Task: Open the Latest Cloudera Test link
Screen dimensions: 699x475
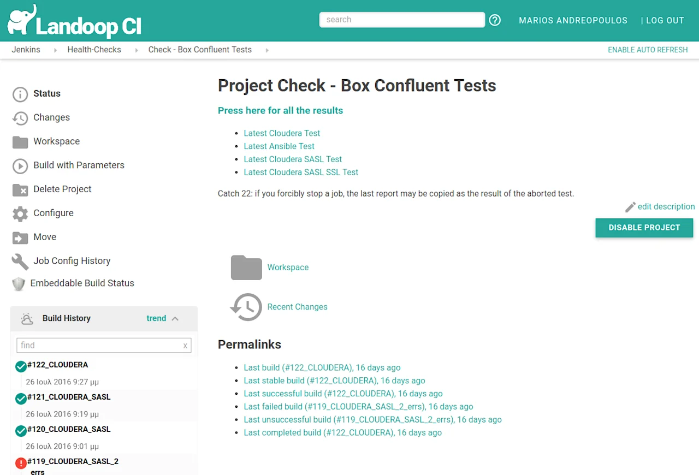Action: pos(282,133)
